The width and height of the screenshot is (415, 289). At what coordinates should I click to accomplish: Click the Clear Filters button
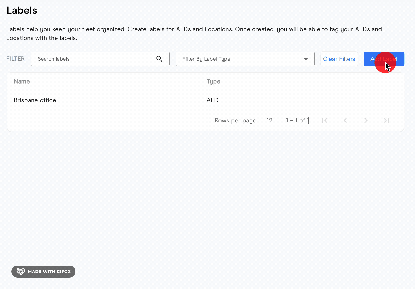click(339, 59)
